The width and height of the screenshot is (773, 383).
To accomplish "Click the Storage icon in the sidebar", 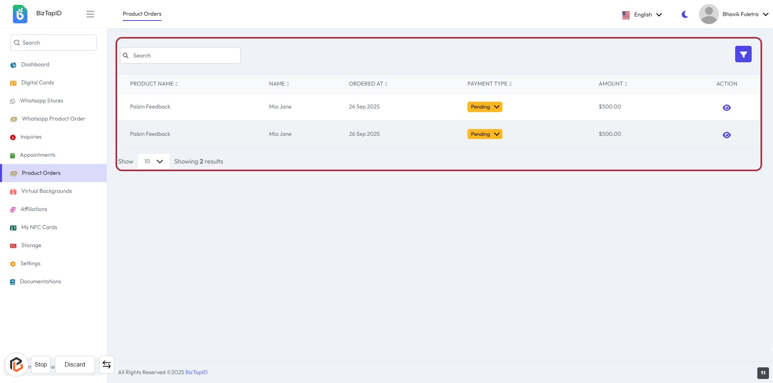I will (13, 246).
